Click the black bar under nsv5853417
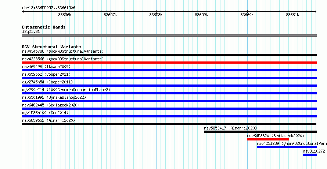 pos(260,132)
